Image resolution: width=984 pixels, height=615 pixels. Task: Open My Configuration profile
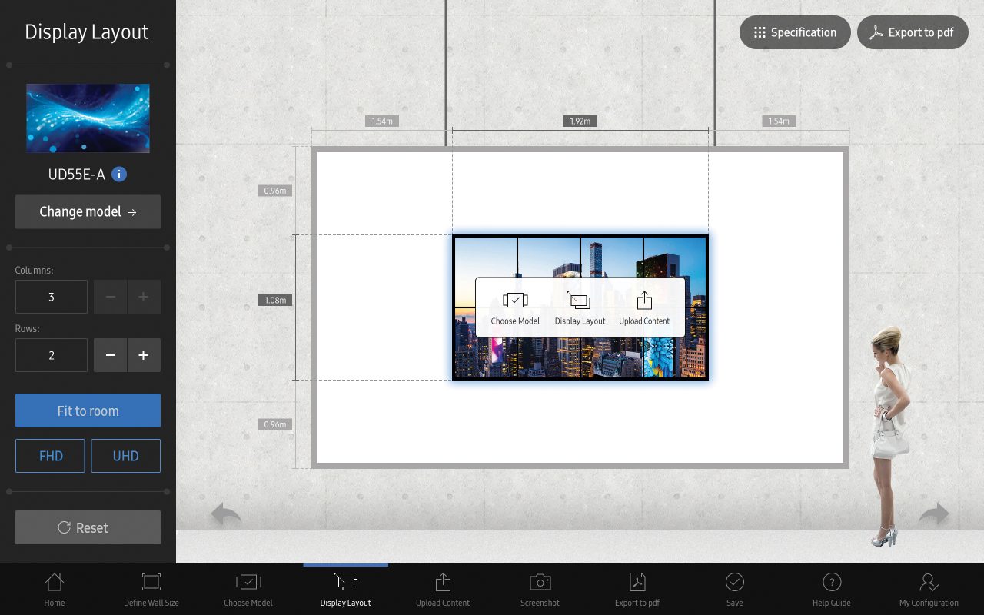(929, 590)
